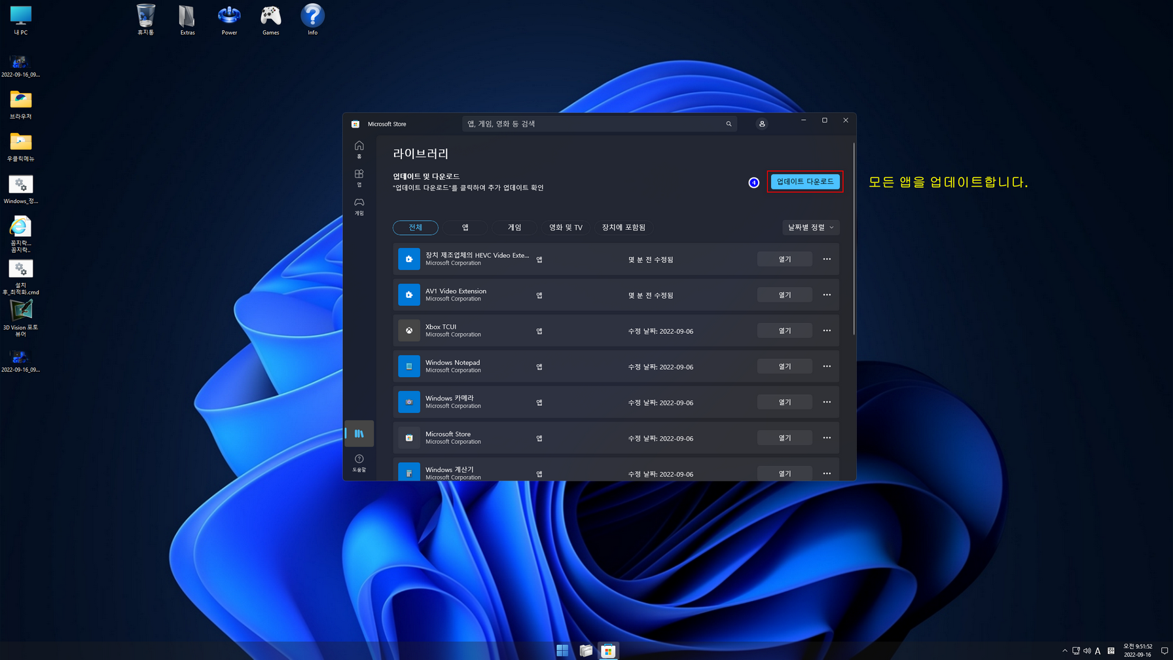Click the Microsoft Store taskbar icon
This screenshot has height=660, width=1173.
point(608,650)
